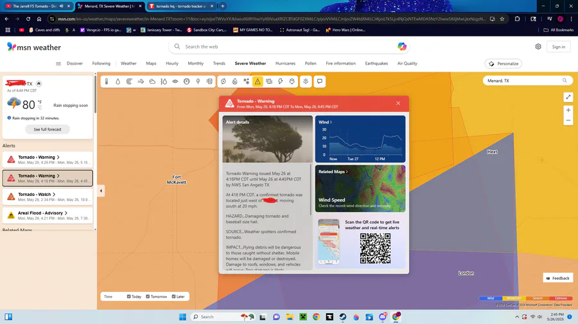Image resolution: width=578 pixels, height=324 pixels.
Task: Collapse the left sidebar panel arrow
Action: pos(101,191)
